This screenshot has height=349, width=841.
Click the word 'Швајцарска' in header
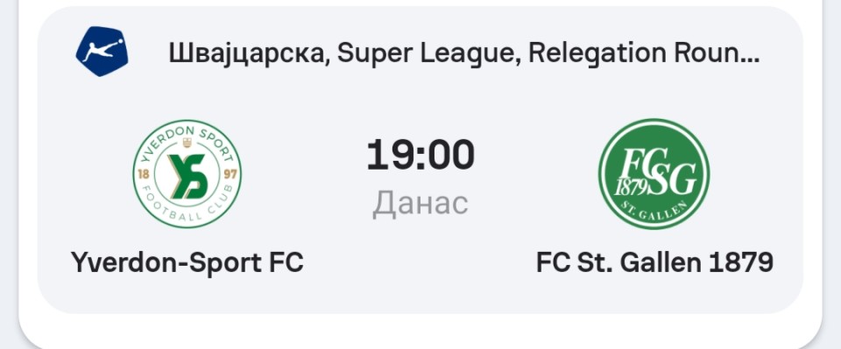click(249, 53)
